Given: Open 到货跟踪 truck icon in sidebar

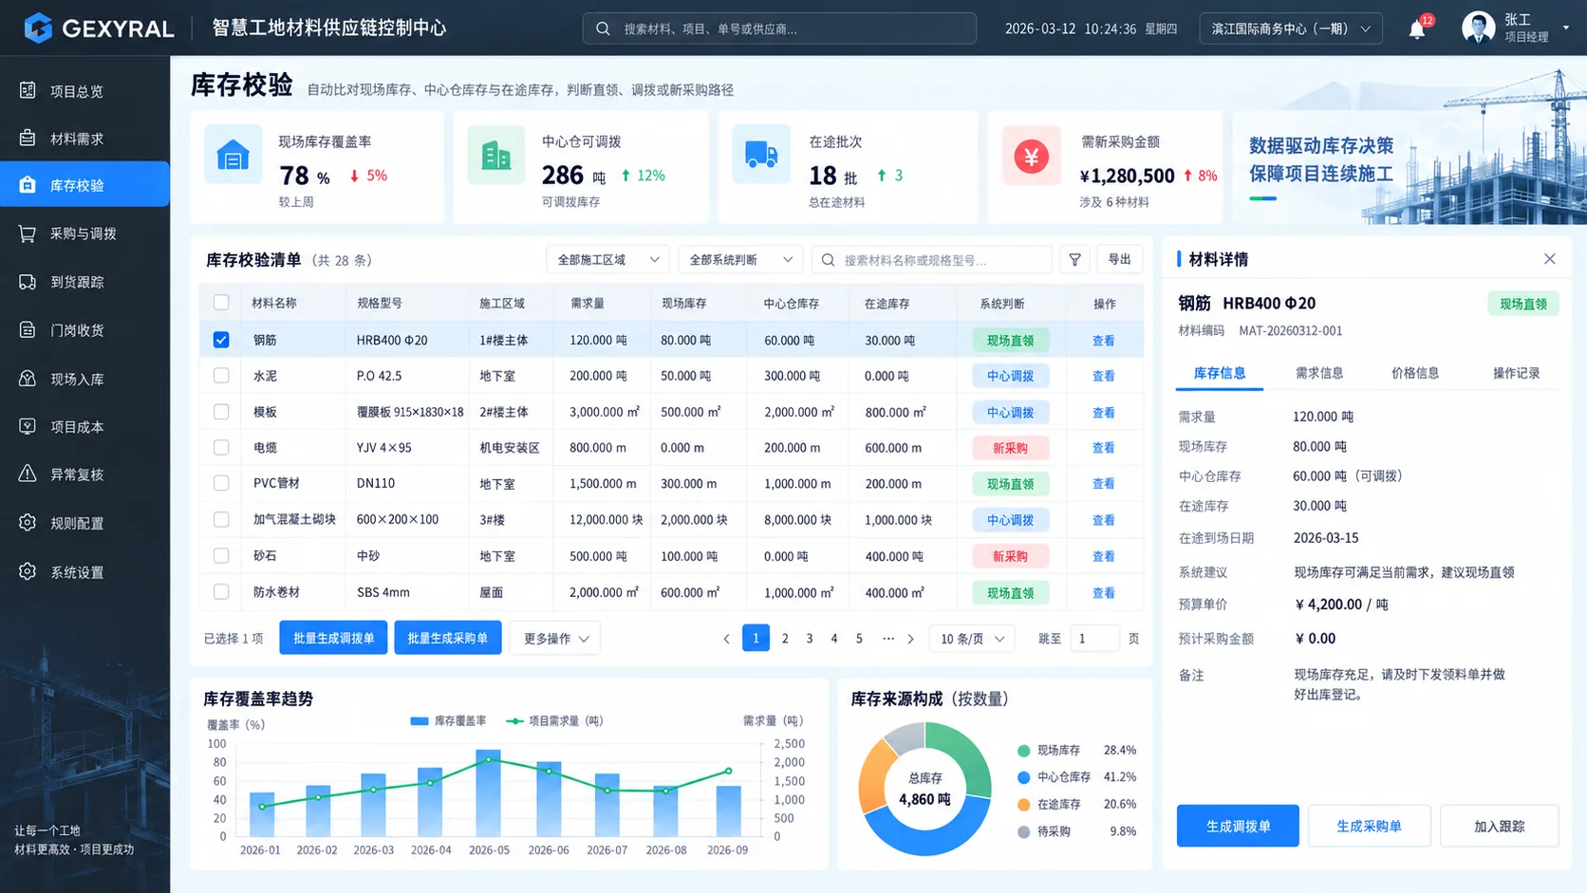Looking at the screenshot, I should pos(28,282).
